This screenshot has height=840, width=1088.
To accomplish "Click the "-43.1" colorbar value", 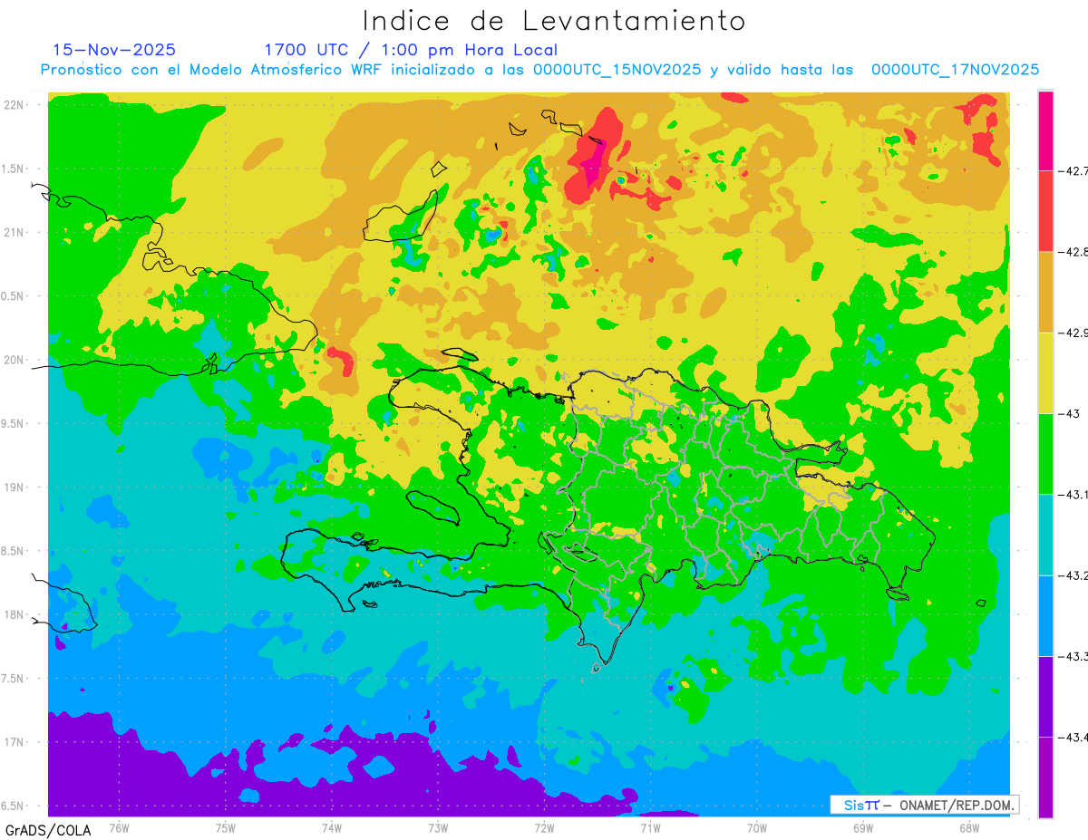I will [1073, 495].
